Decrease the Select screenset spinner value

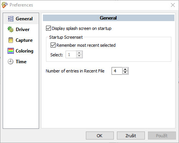(79, 56)
